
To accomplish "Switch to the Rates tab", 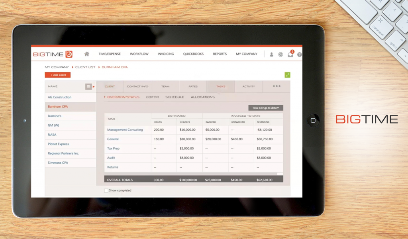I will (193, 86).
